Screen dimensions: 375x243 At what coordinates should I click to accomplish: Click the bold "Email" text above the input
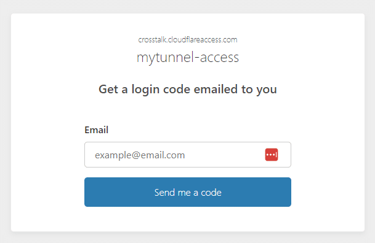(97, 130)
